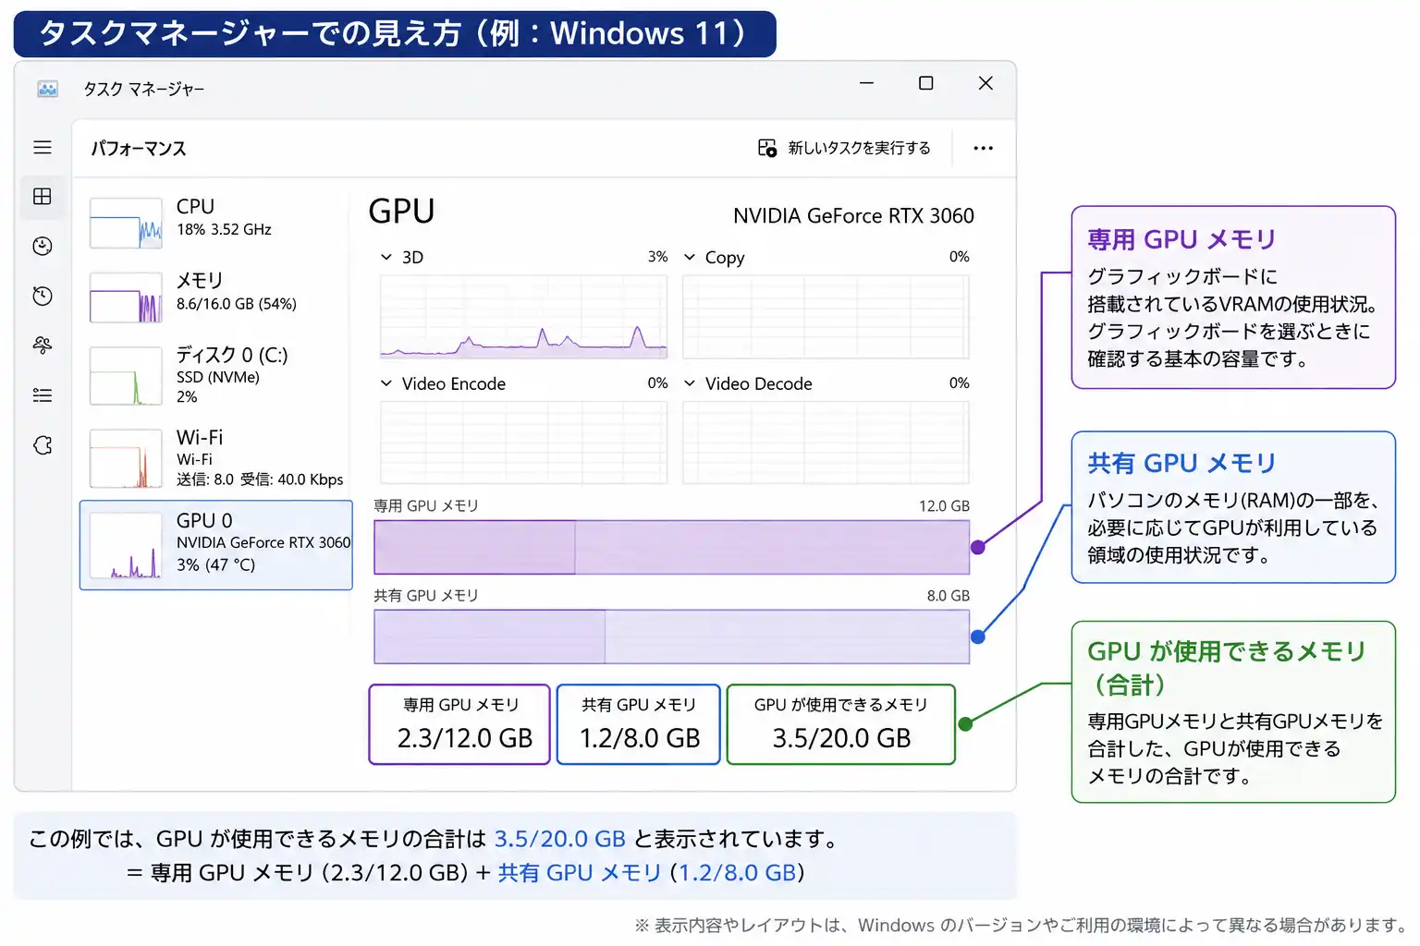This screenshot has width=1420, height=946.
Task: Click the Task Manager app icon in title bar
Action: click(48, 89)
